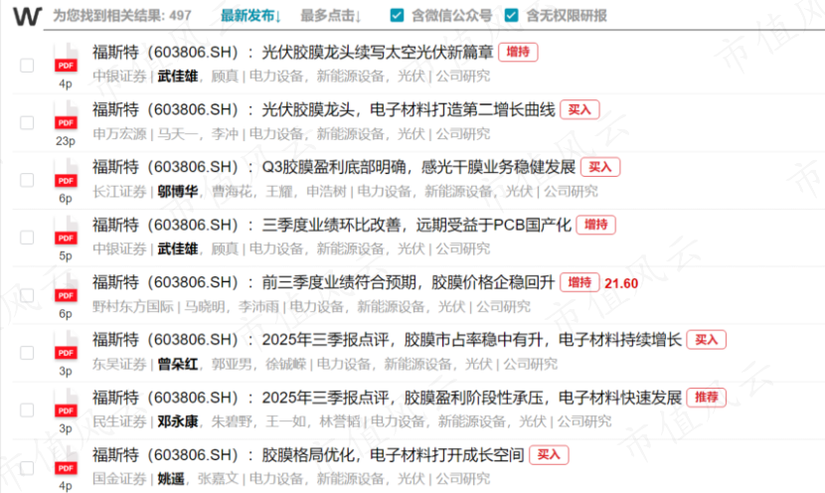Open PDF icon for 三季度业绩环比改善 report
825x493 pixels.
pyautogui.click(x=66, y=236)
